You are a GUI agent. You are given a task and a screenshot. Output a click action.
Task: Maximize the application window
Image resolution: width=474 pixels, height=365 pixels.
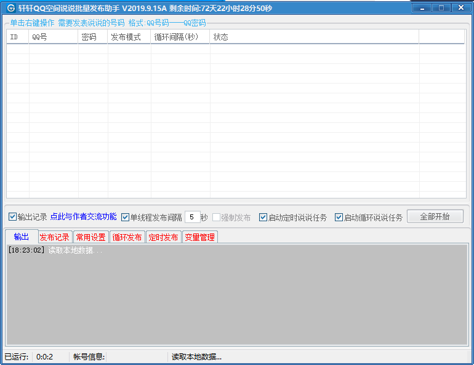click(x=441, y=7)
